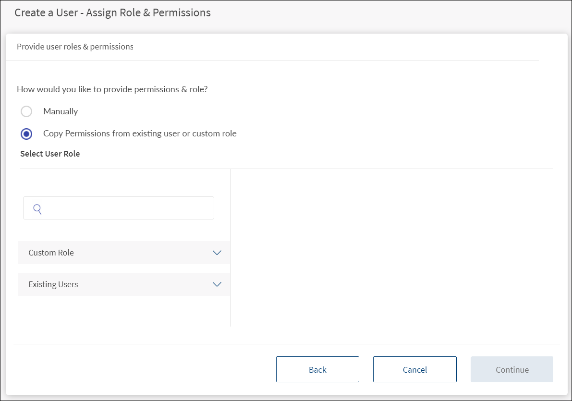
Task: Click the "Copy Permissions from existing user" label text
Action: coord(140,134)
